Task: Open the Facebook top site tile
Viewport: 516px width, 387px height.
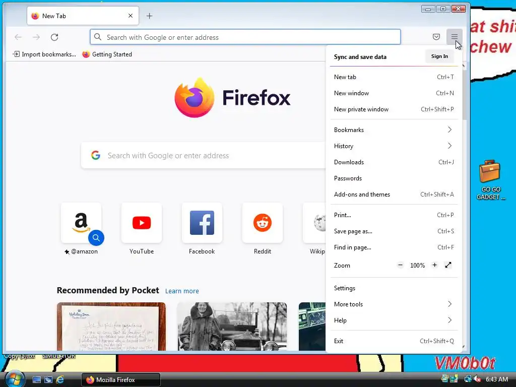Action: click(x=202, y=223)
